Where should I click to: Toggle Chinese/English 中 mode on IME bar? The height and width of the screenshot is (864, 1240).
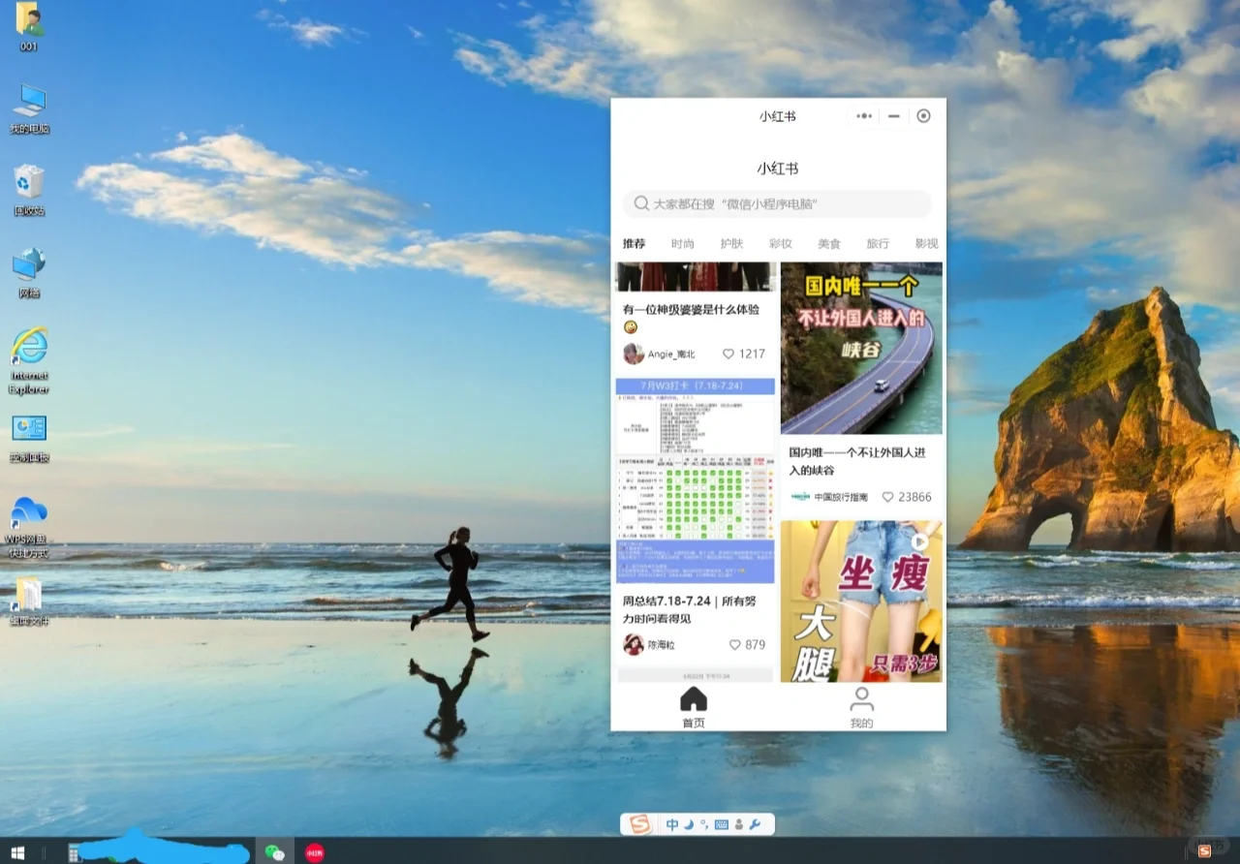tap(672, 824)
